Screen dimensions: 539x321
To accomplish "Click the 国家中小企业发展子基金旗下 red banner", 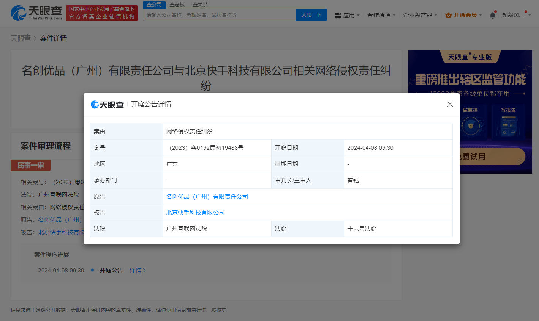I will coord(101,13).
